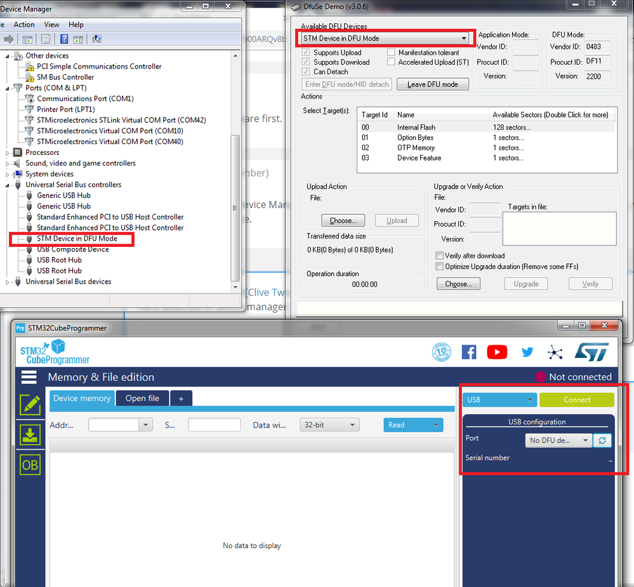Image resolution: width=634 pixels, height=587 pixels.
Task: Expand the Processors tree node
Action: pyautogui.click(x=7, y=153)
